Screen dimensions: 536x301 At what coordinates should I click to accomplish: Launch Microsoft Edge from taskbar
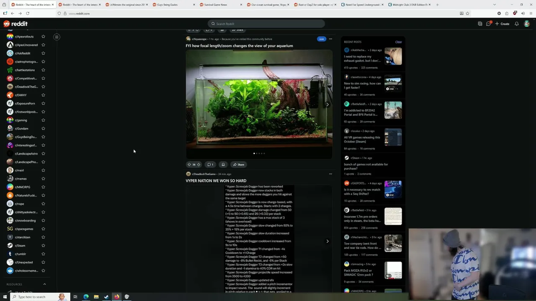[86, 297]
